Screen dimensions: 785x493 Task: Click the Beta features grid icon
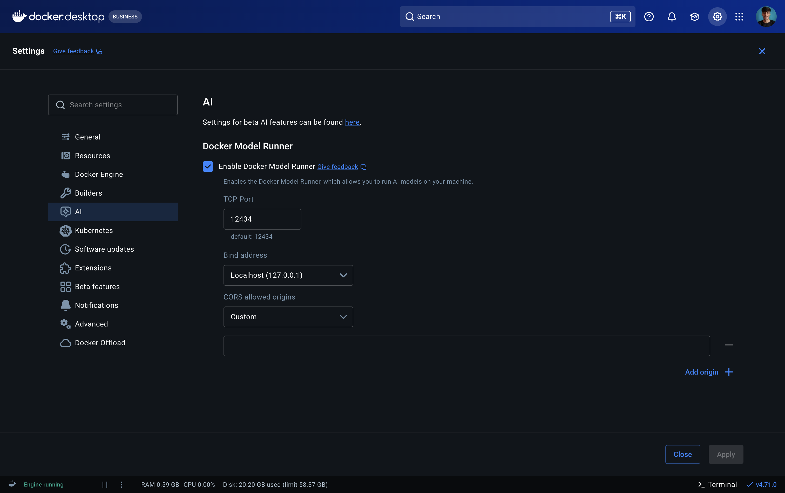click(65, 287)
